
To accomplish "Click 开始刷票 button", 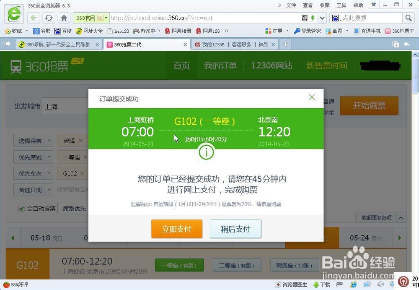I will pos(369,105).
